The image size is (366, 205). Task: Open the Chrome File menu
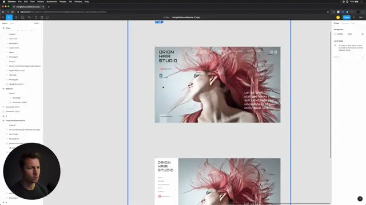20,2
